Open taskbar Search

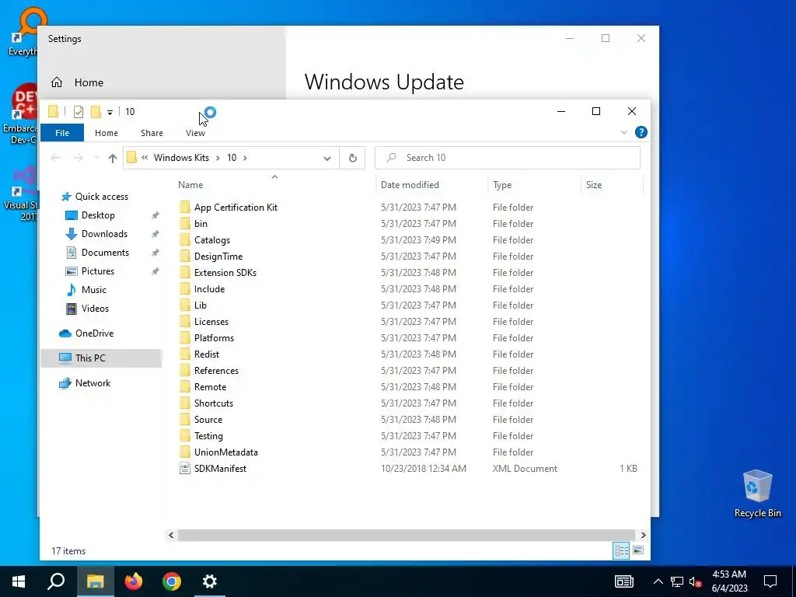(56, 581)
